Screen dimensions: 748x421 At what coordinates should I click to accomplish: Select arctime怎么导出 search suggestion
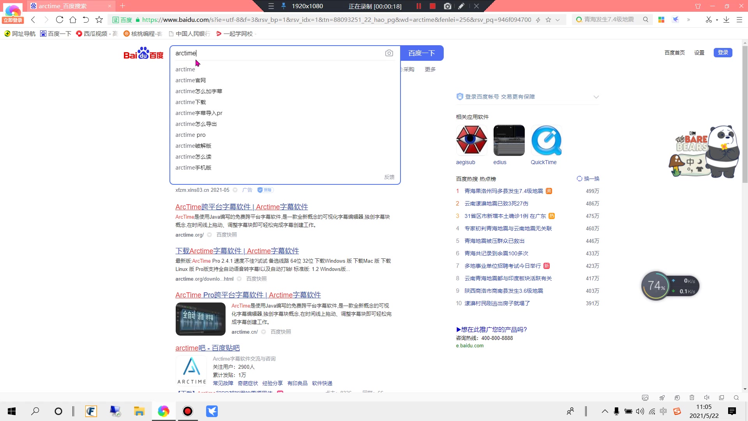coord(196,123)
